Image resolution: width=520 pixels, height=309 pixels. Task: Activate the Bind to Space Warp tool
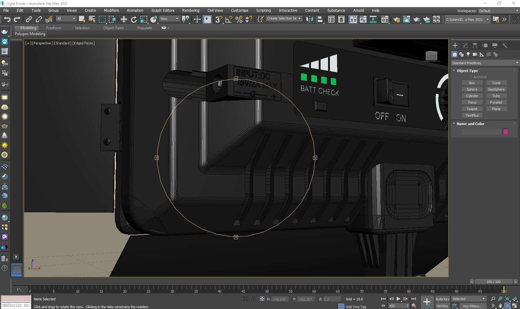[49, 19]
